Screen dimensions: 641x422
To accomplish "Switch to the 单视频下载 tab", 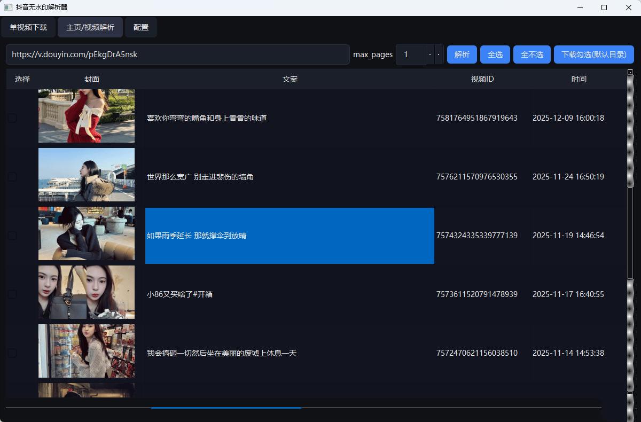I will click(x=28, y=27).
